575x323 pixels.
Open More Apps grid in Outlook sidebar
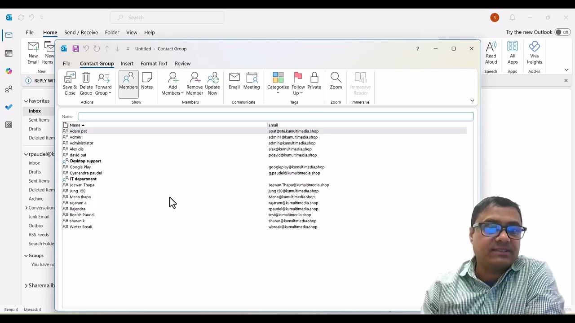pyautogui.click(x=9, y=125)
